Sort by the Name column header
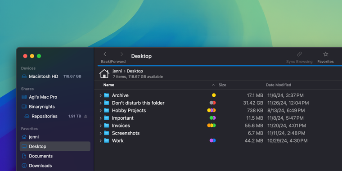The height and width of the screenshot is (171, 342). tap(108, 85)
